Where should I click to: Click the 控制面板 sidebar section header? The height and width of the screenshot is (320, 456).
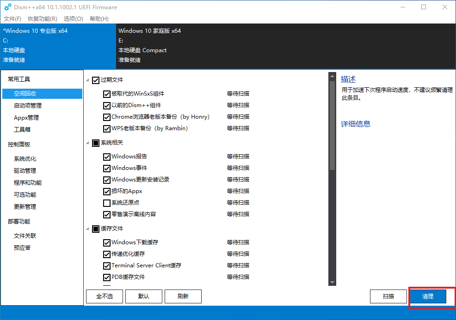[x=19, y=145]
